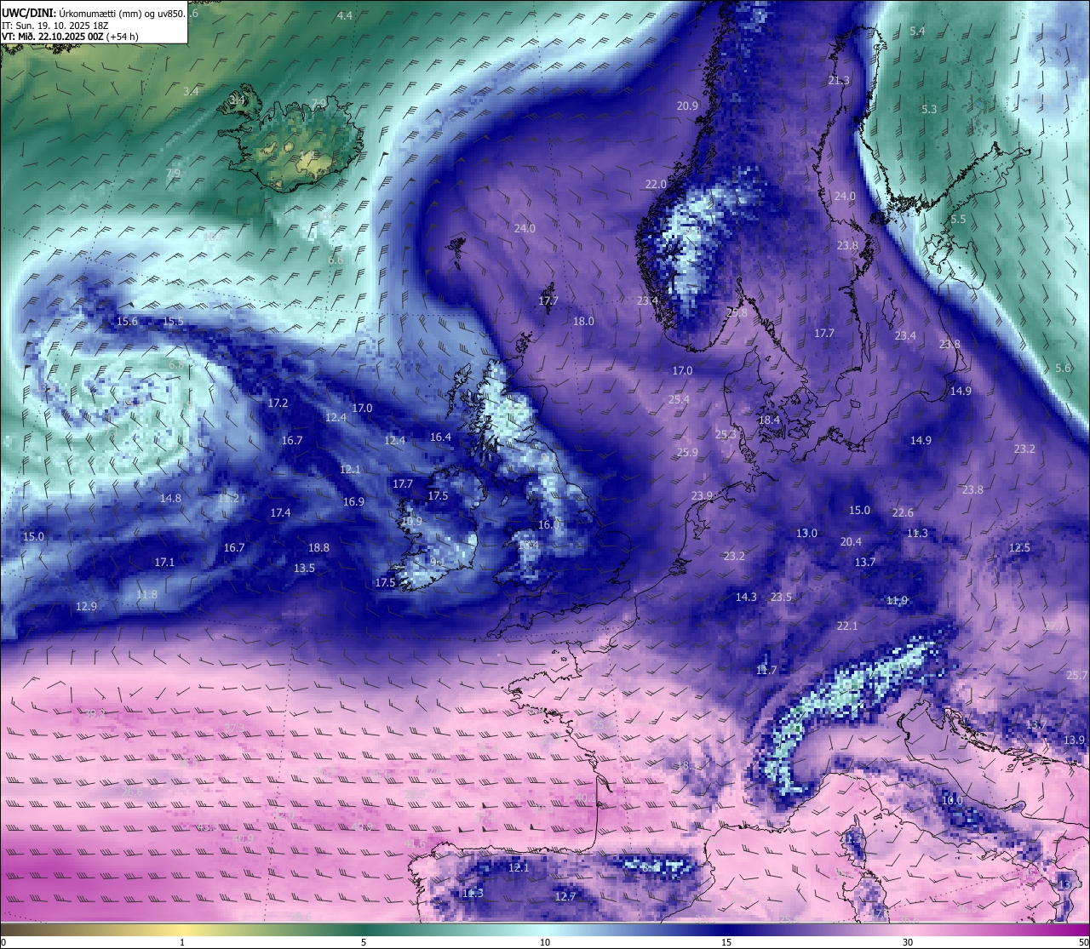Click the 5.5 value on the map
The image size is (1090, 949).
[958, 219]
